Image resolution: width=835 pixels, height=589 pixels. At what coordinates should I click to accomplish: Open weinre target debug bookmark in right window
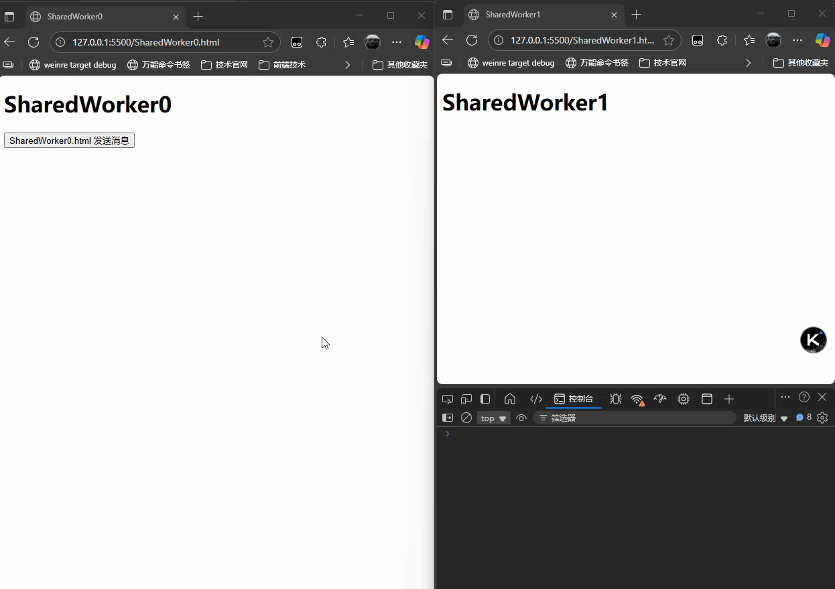tap(511, 63)
